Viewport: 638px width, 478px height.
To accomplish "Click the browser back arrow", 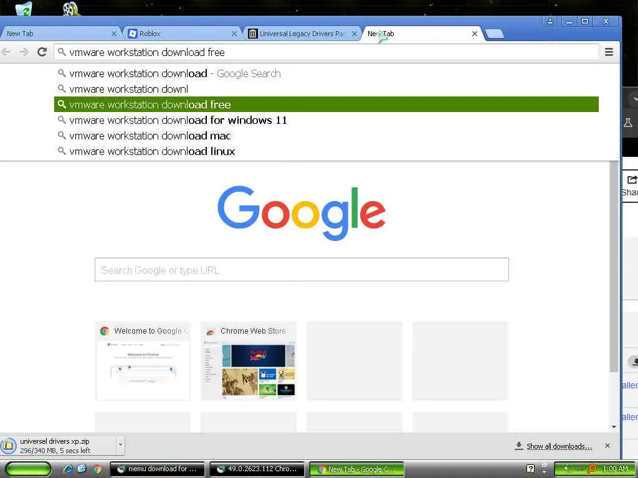I will pyautogui.click(x=6, y=52).
